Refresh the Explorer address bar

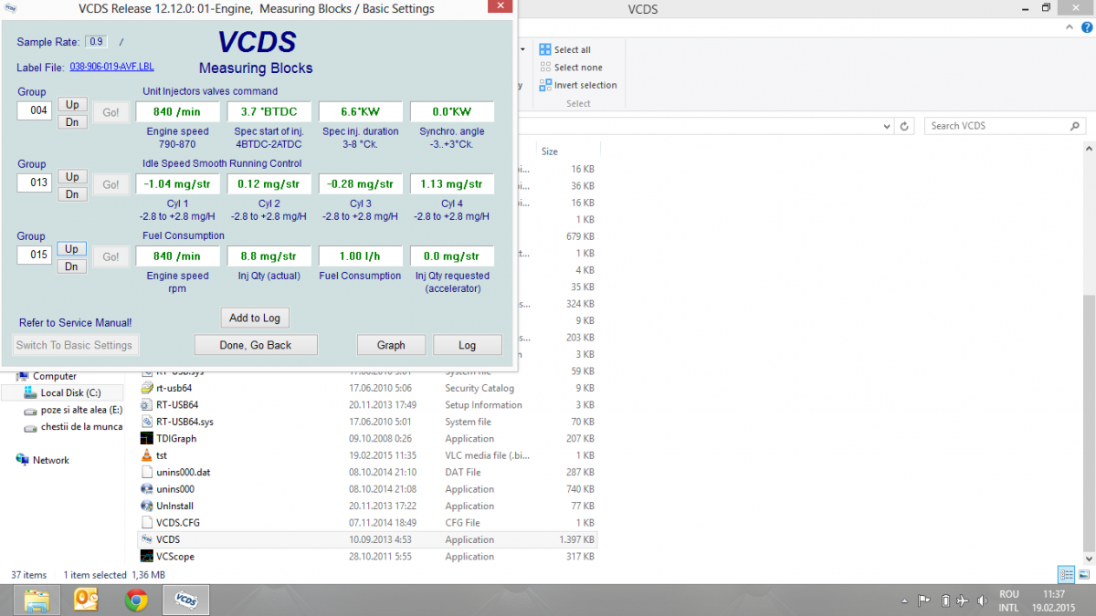coord(904,126)
